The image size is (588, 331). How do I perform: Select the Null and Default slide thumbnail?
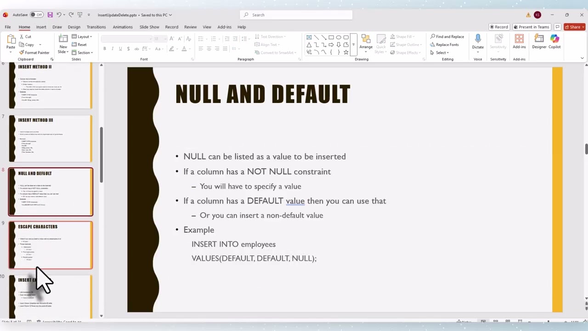pos(51,192)
